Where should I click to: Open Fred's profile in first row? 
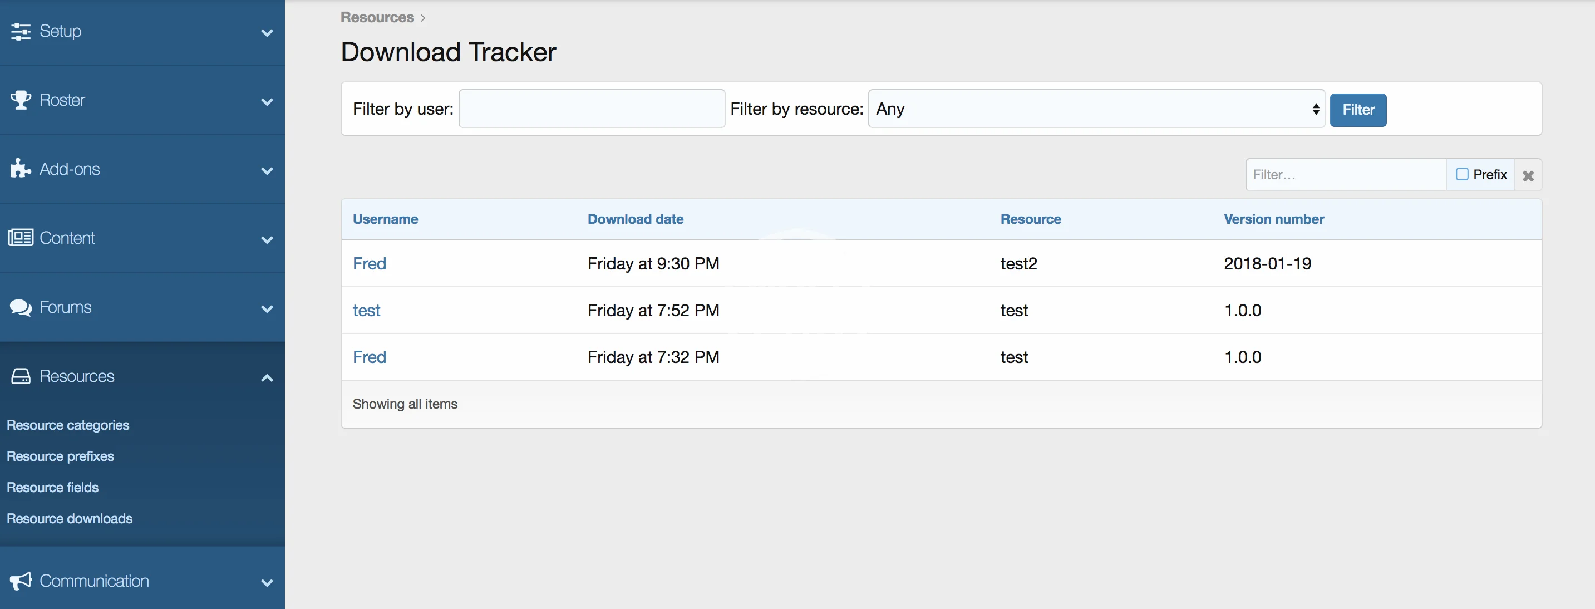point(369,263)
